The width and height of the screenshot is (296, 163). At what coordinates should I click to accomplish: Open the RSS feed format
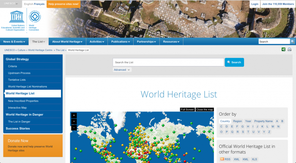click(x=225, y=159)
